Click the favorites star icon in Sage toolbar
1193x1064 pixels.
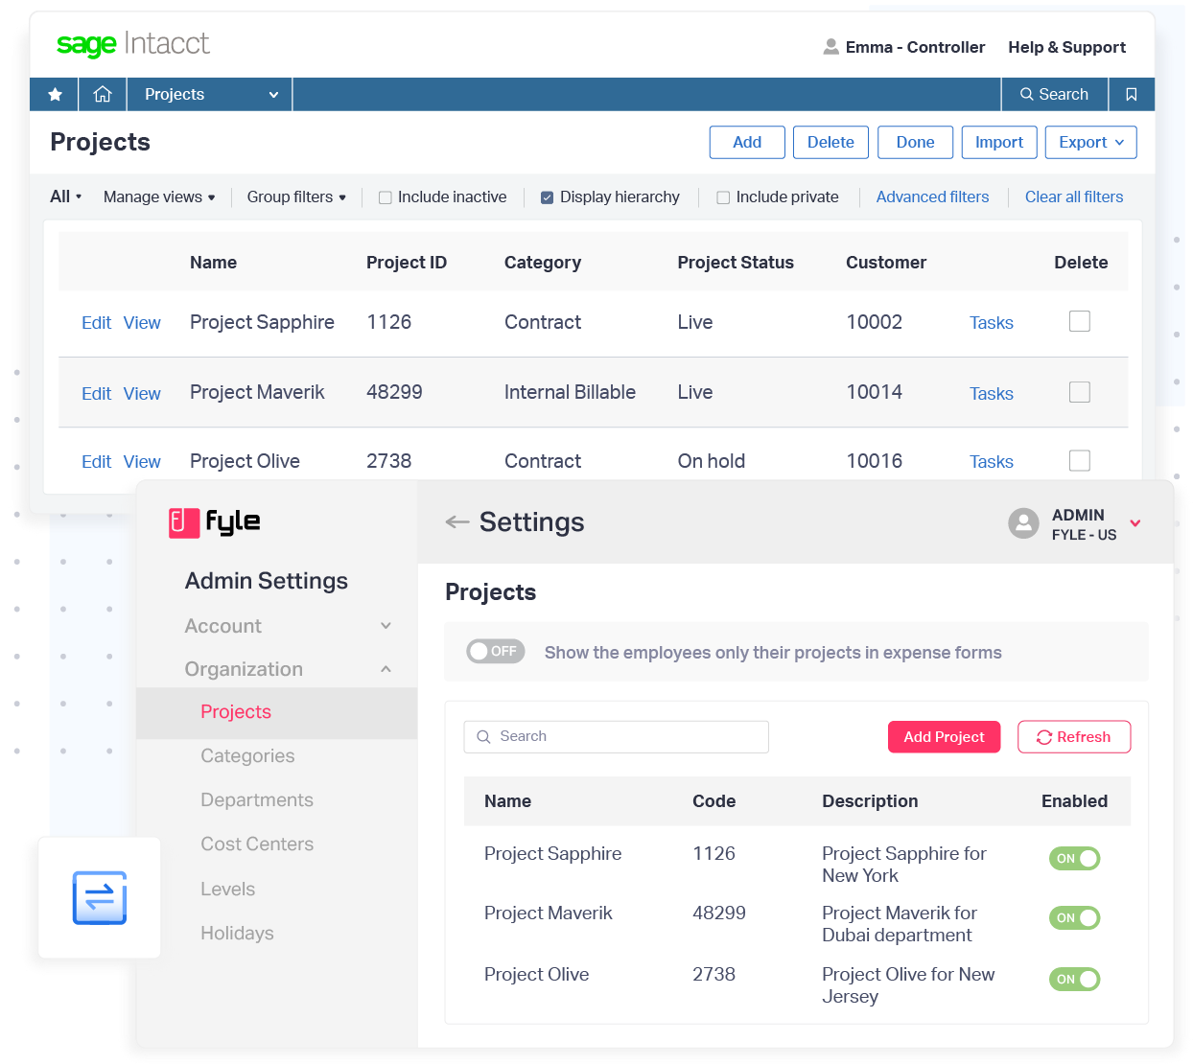click(55, 94)
